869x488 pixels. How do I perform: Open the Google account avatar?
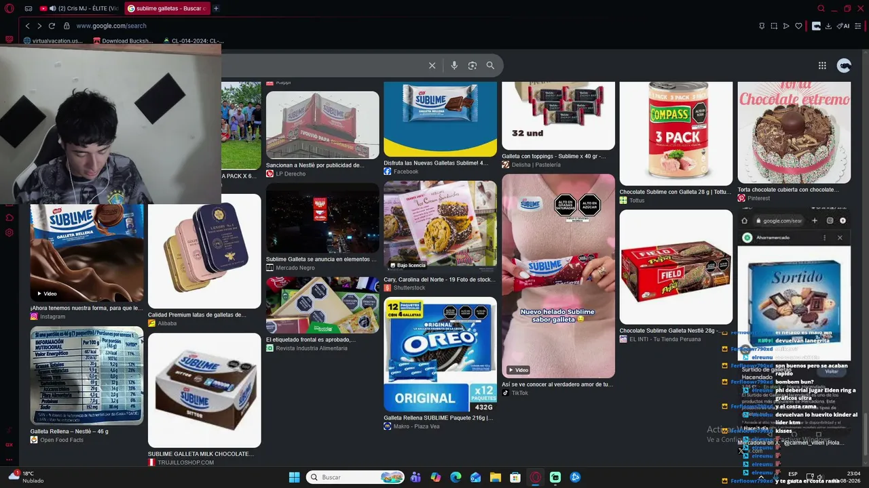[x=845, y=66]
